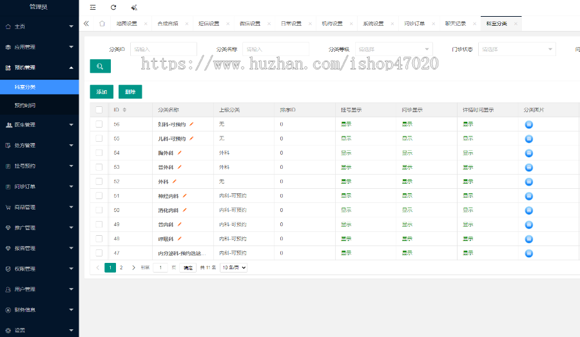Edit name pencil for 消化内科 row
The height and width of the screenshot is (337, 580).
[184, 210]
